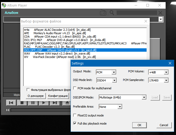Minimize the Album Player window
The width and height of the screenshot is (176, 135).
click(x=136, y=5)
